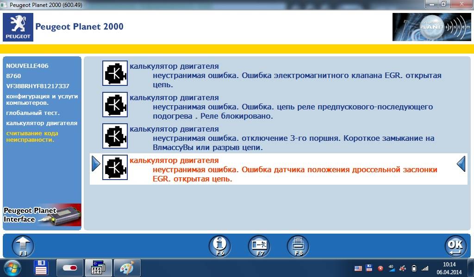
Task: Click the save diskette icon on the taskbar
Action: tap(41, 268)
